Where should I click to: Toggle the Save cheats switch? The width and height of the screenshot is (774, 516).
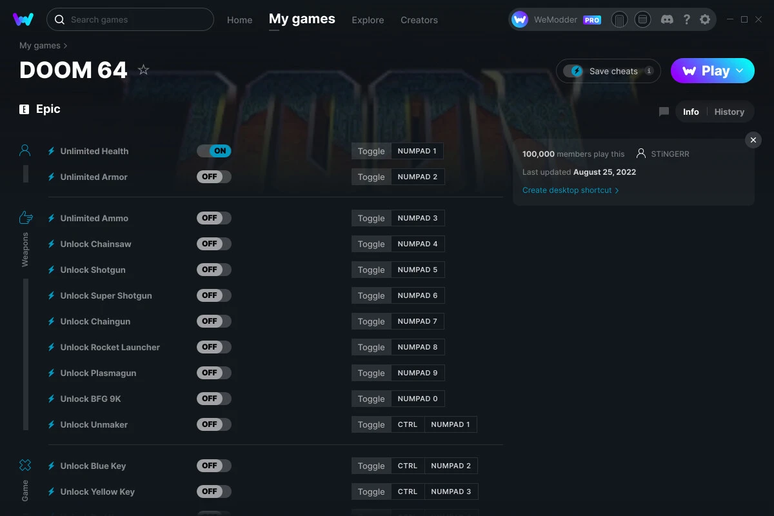(573, 71)
